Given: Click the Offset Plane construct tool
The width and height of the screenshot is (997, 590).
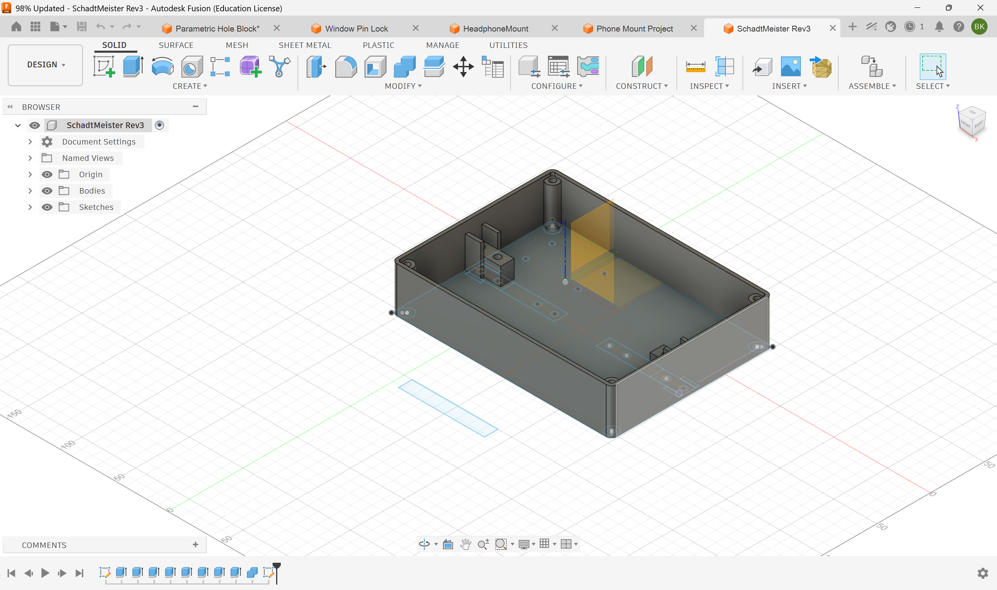Looking at the screenshot, I should 641,66.
